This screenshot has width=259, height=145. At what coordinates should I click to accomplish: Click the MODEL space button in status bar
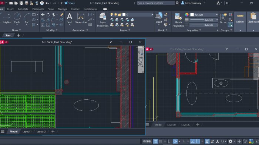point(147,141)
